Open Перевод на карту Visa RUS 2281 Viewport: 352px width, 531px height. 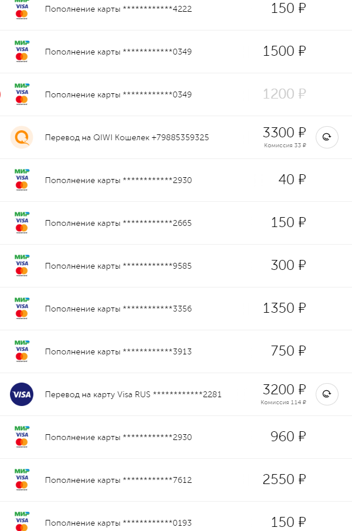[133, 395]
